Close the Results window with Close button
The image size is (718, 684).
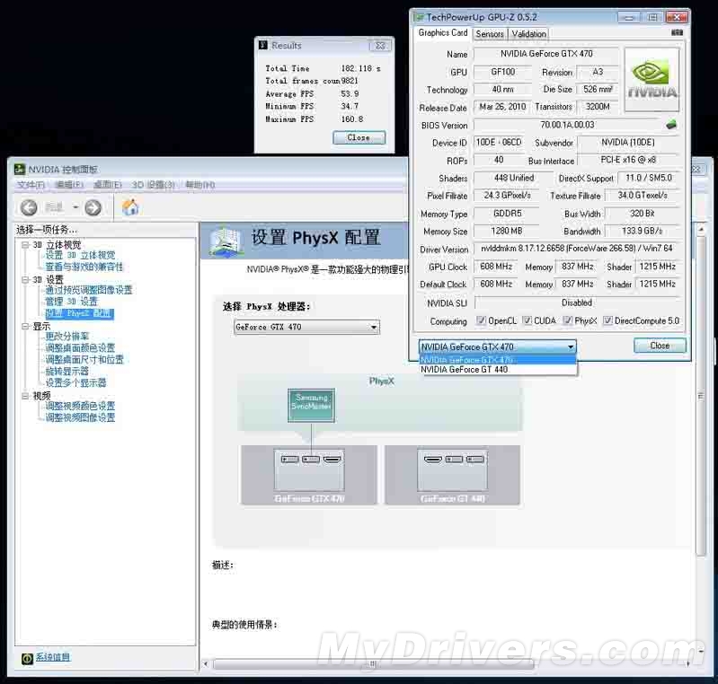click(x=359, y=137)
